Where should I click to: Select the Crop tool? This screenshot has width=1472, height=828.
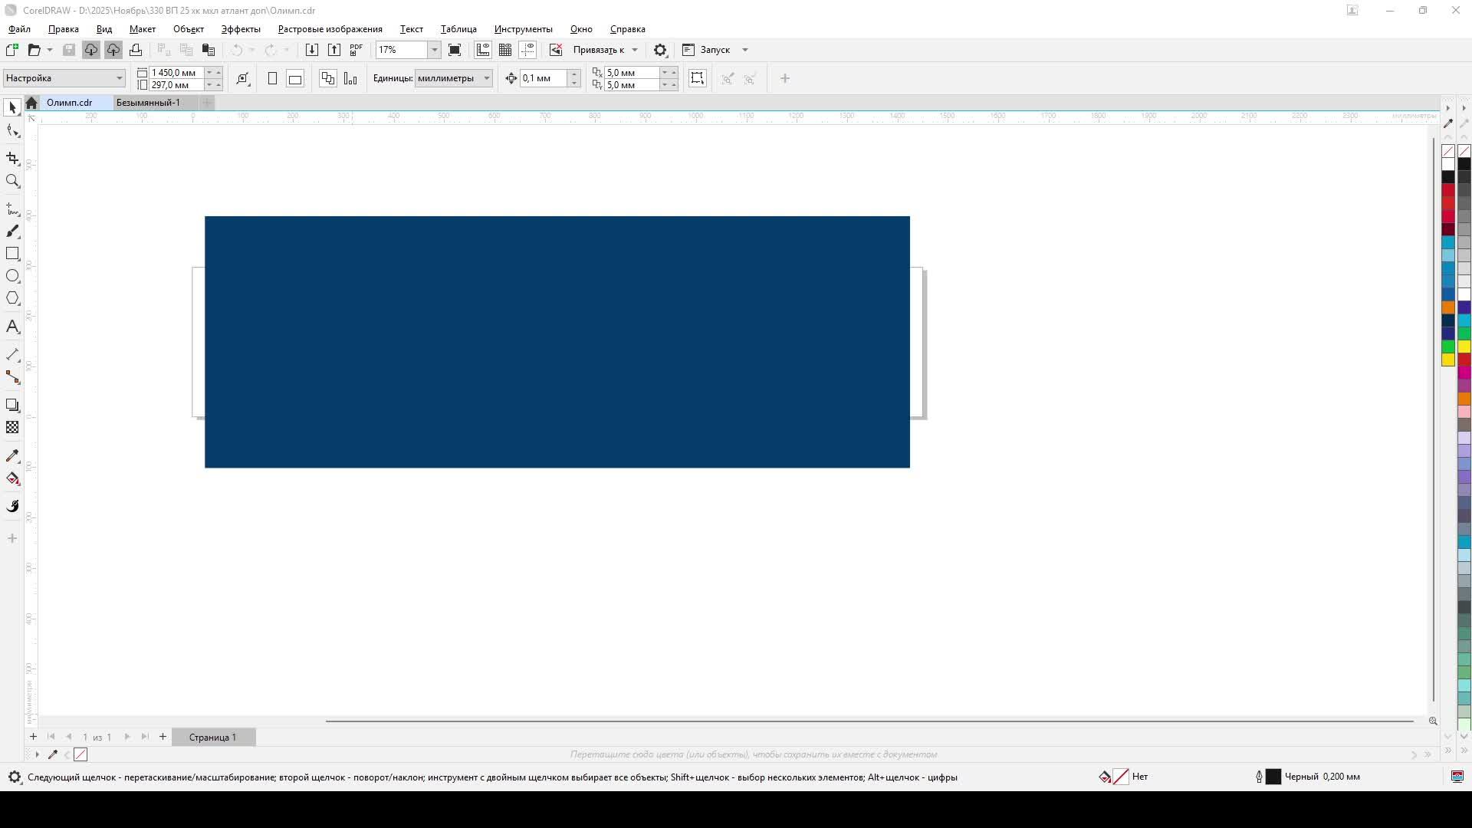(x=12, y=159)
